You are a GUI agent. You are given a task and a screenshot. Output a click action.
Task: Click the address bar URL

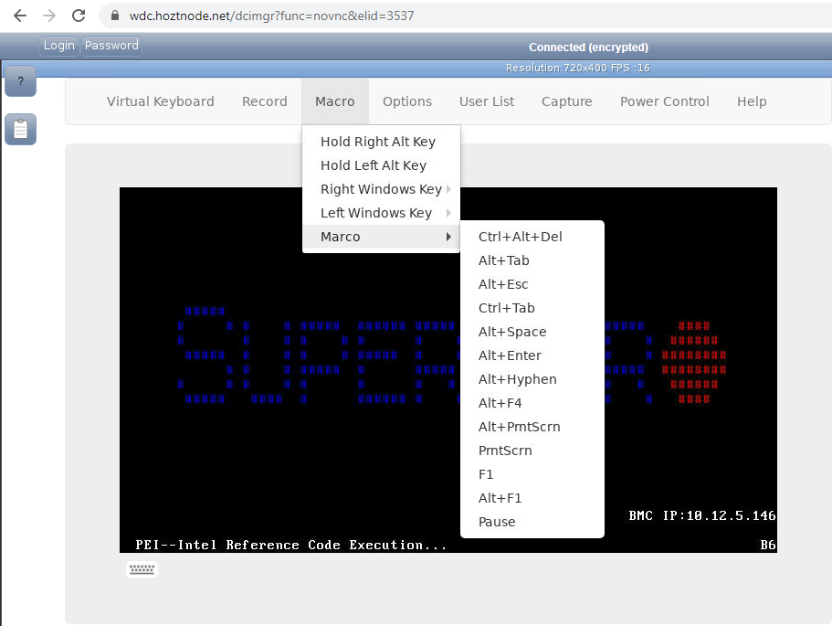(271, 16)
